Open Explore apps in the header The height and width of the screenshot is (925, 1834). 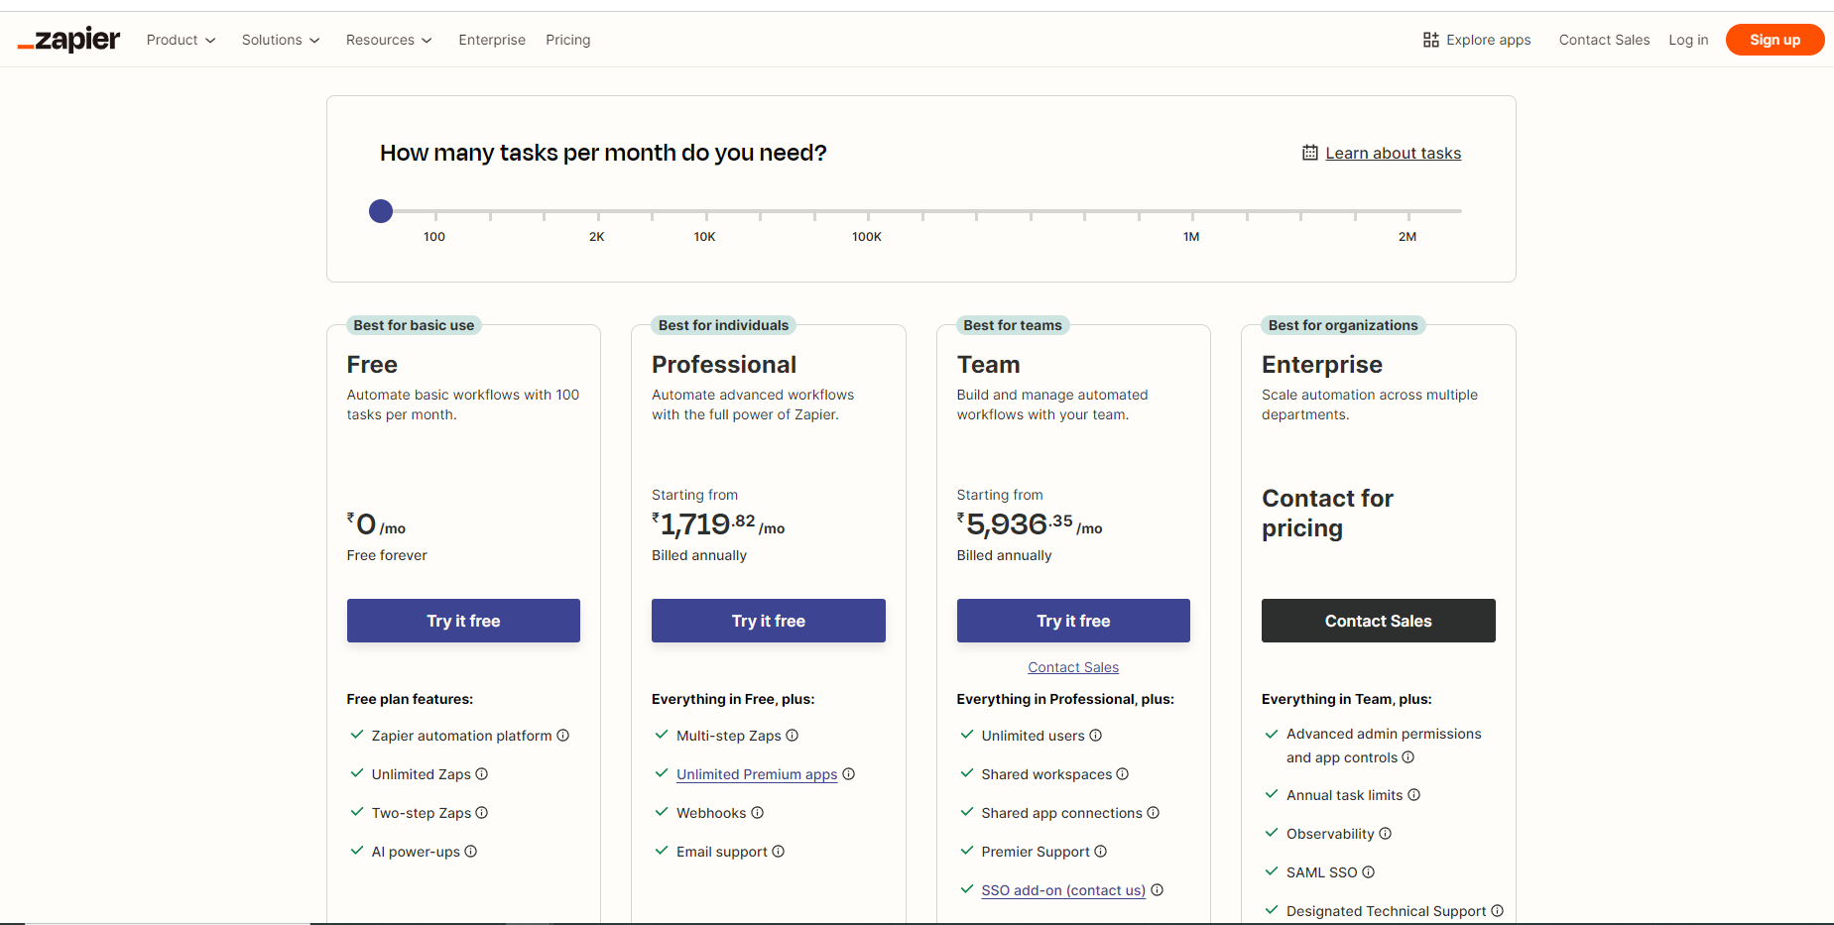[1477, 40]
